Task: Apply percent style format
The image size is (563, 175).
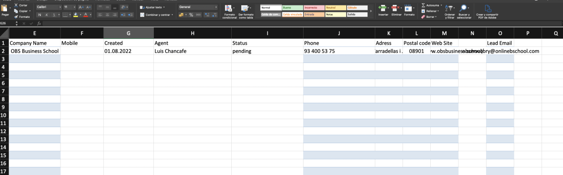Action: coord(191,15)
